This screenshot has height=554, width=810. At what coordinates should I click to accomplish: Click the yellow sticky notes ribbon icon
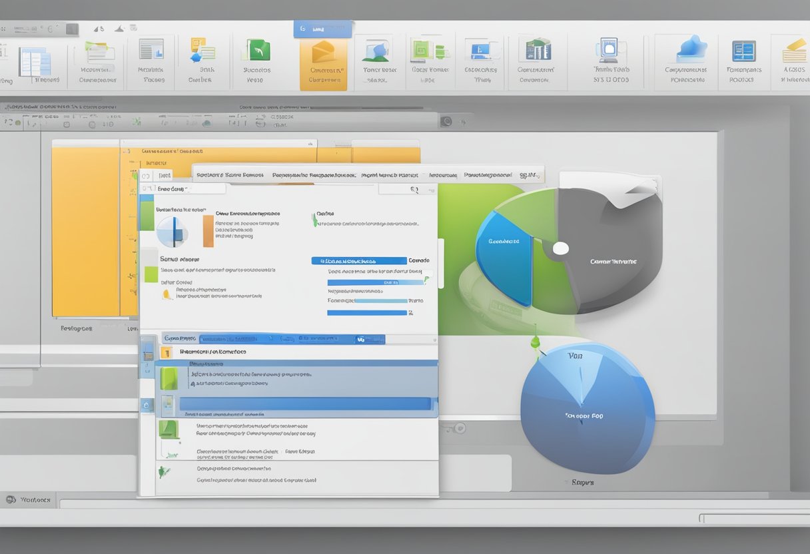coord(795,51)
